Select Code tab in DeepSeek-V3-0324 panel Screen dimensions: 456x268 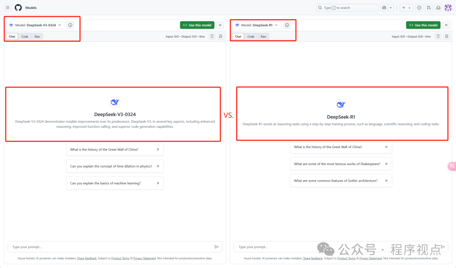click(x=25, y=36)
